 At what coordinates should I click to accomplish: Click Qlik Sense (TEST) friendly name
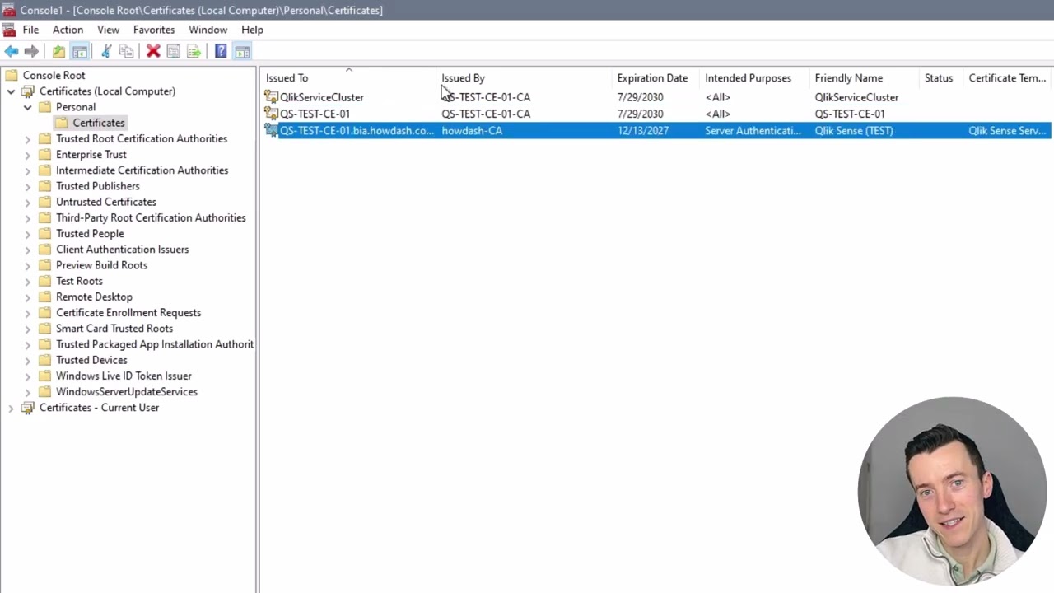coord(854,131)
